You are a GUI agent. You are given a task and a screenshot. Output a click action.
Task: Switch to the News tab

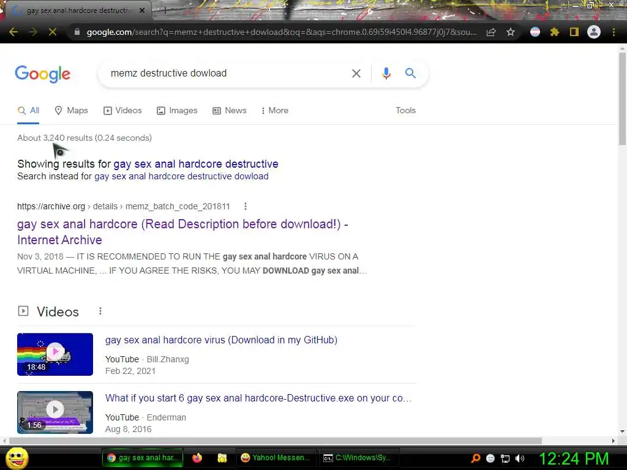tap(229, 111)
